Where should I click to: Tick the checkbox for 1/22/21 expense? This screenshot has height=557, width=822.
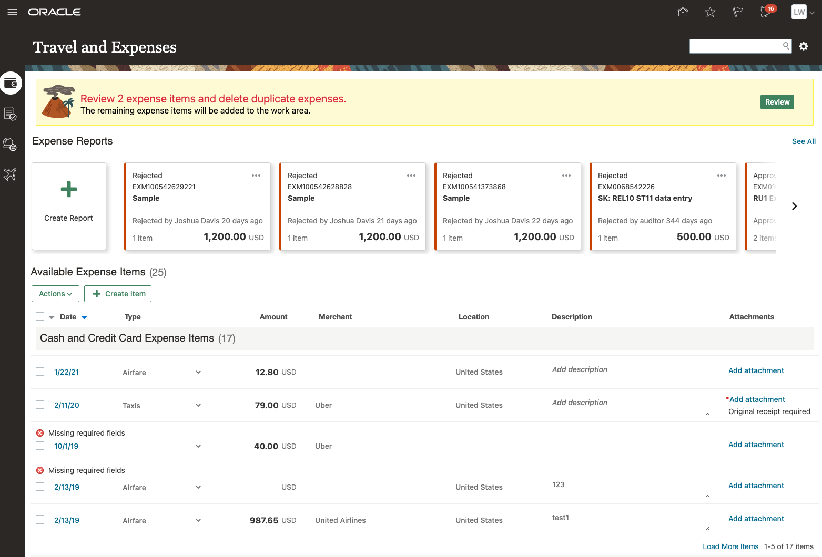[40, 372]
